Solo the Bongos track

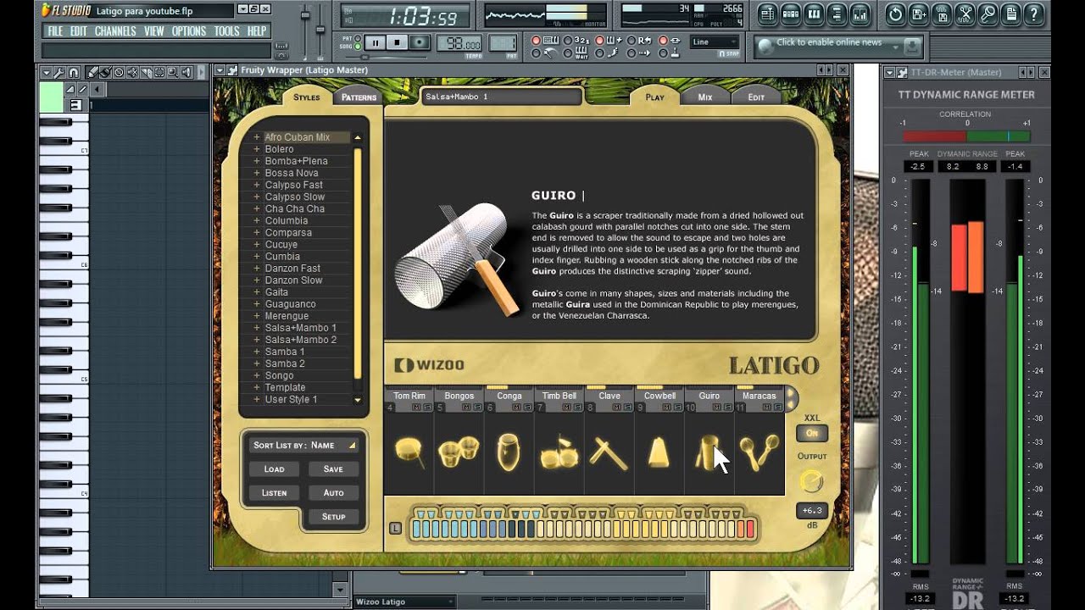[x=477, y=407]
